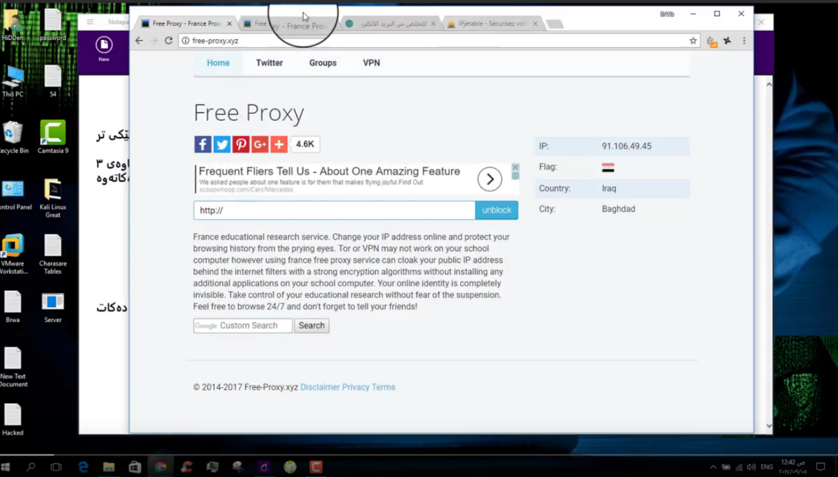Open the Windows Start menu
Screen dimensions: 838x477
click(x=6, y=467)
